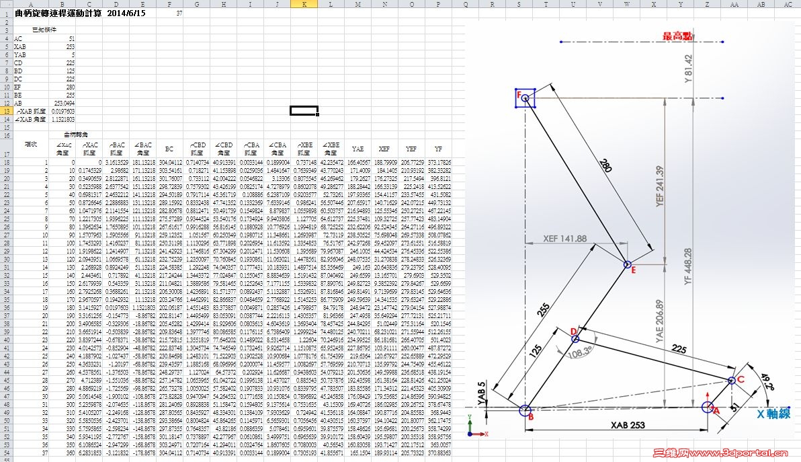Select column header F
Screen dimensions: 801x462
(169, 4)
